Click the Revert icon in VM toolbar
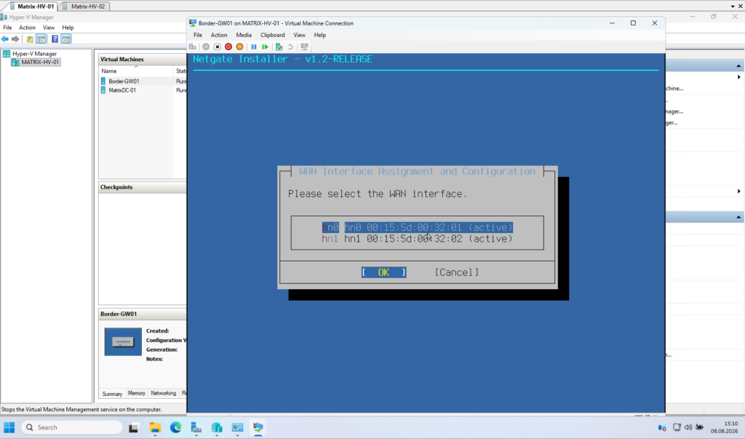The height and width of the screenshot is (439, 745). 290,47
